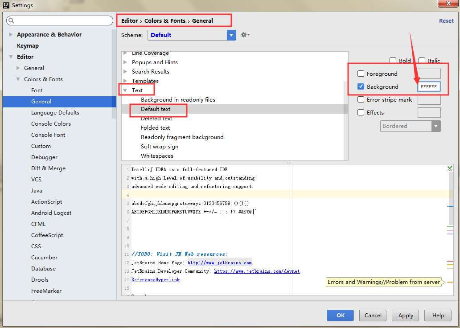Click the Reset link
The height and width of the screenshot is (328, 460).
click(x=446, y=21)
